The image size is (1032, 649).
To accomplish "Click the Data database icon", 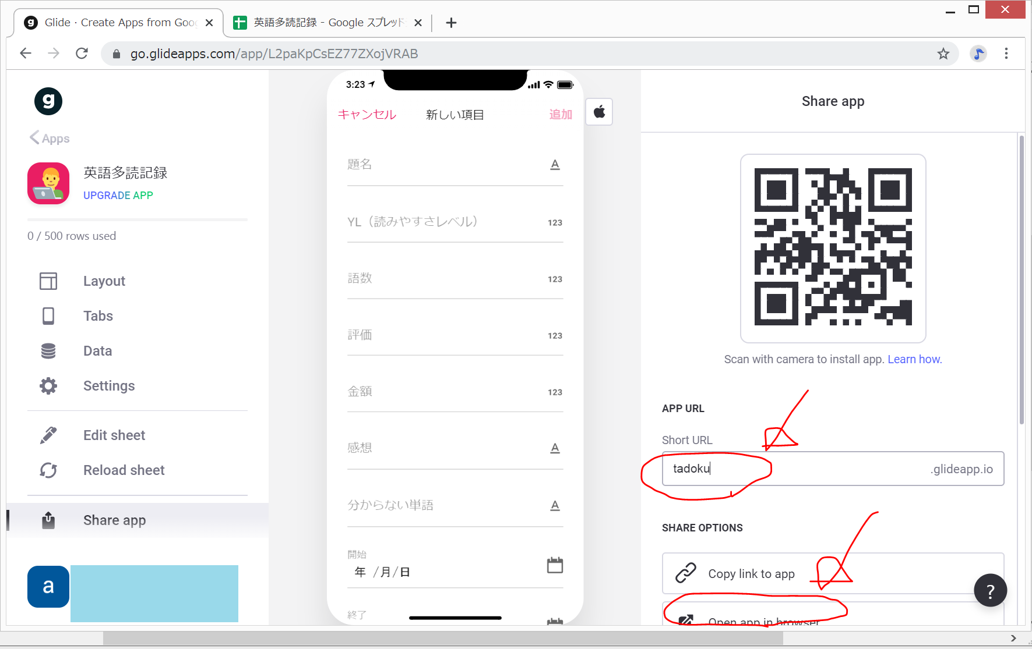I will coord(48,351).
